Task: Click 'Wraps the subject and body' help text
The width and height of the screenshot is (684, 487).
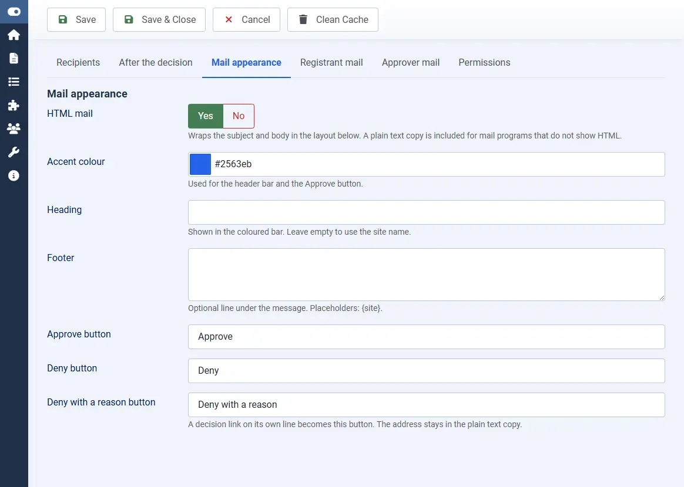Action: pos(405,136)
